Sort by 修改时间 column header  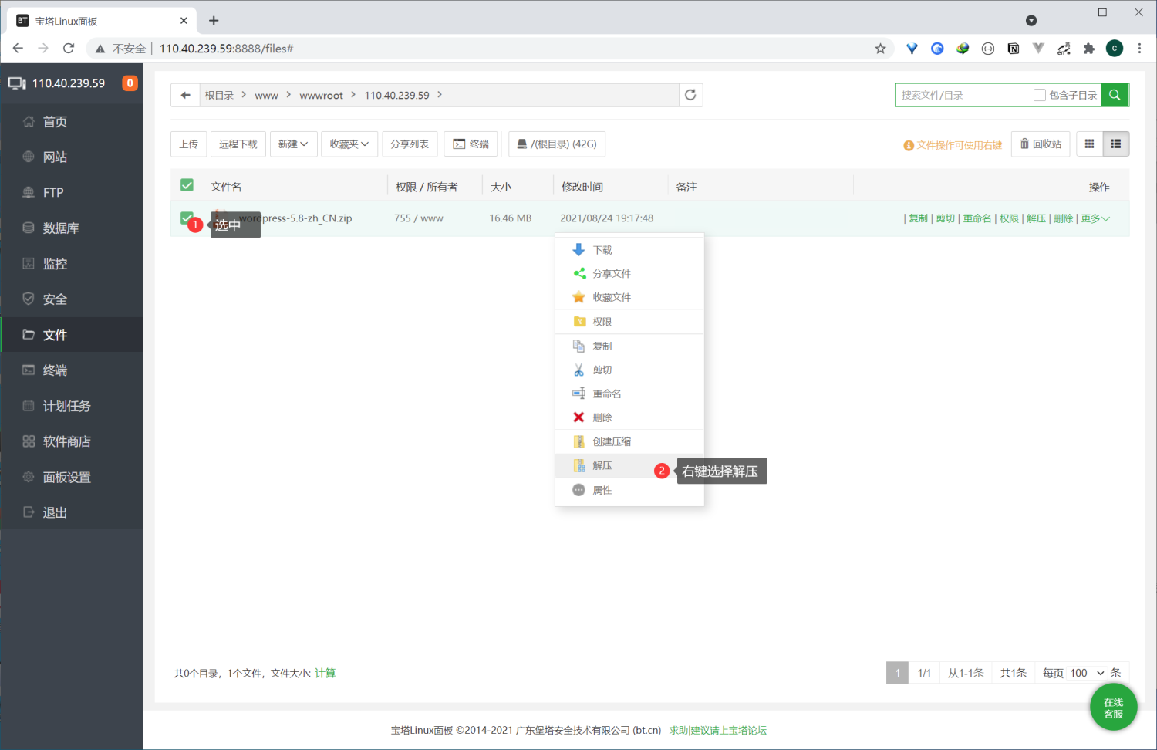point(582,187)
